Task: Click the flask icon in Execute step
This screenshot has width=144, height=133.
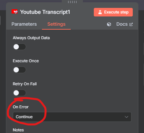Action: coord(100,12)
